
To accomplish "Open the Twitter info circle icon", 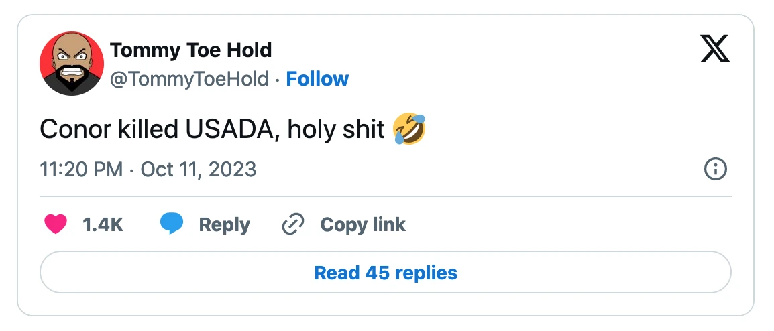I will [x=716, y=169].
